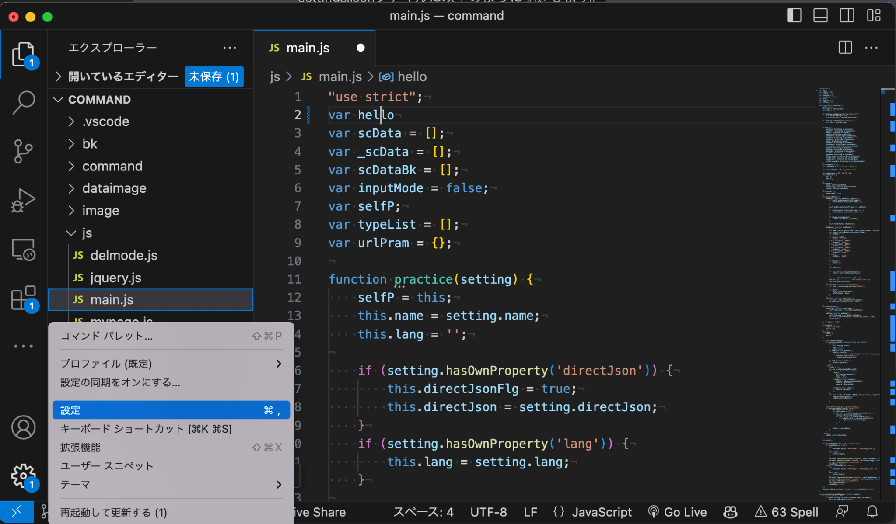Expand the テーマ submenu

tap(171, 484)
